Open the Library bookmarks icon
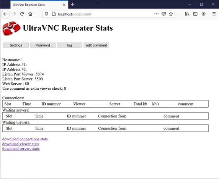The image size is (219, 179). (187, 14)
